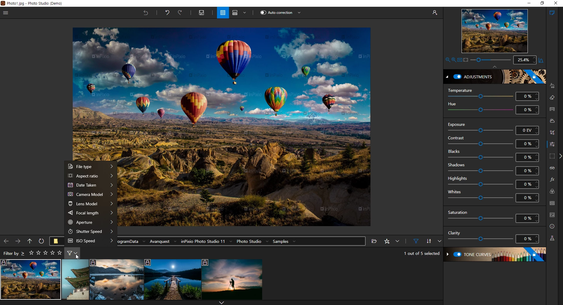This screenshot has width=563, height=305.
Task: Click the Photo Studio breadcrumb folder
Action: click(249, 242)
